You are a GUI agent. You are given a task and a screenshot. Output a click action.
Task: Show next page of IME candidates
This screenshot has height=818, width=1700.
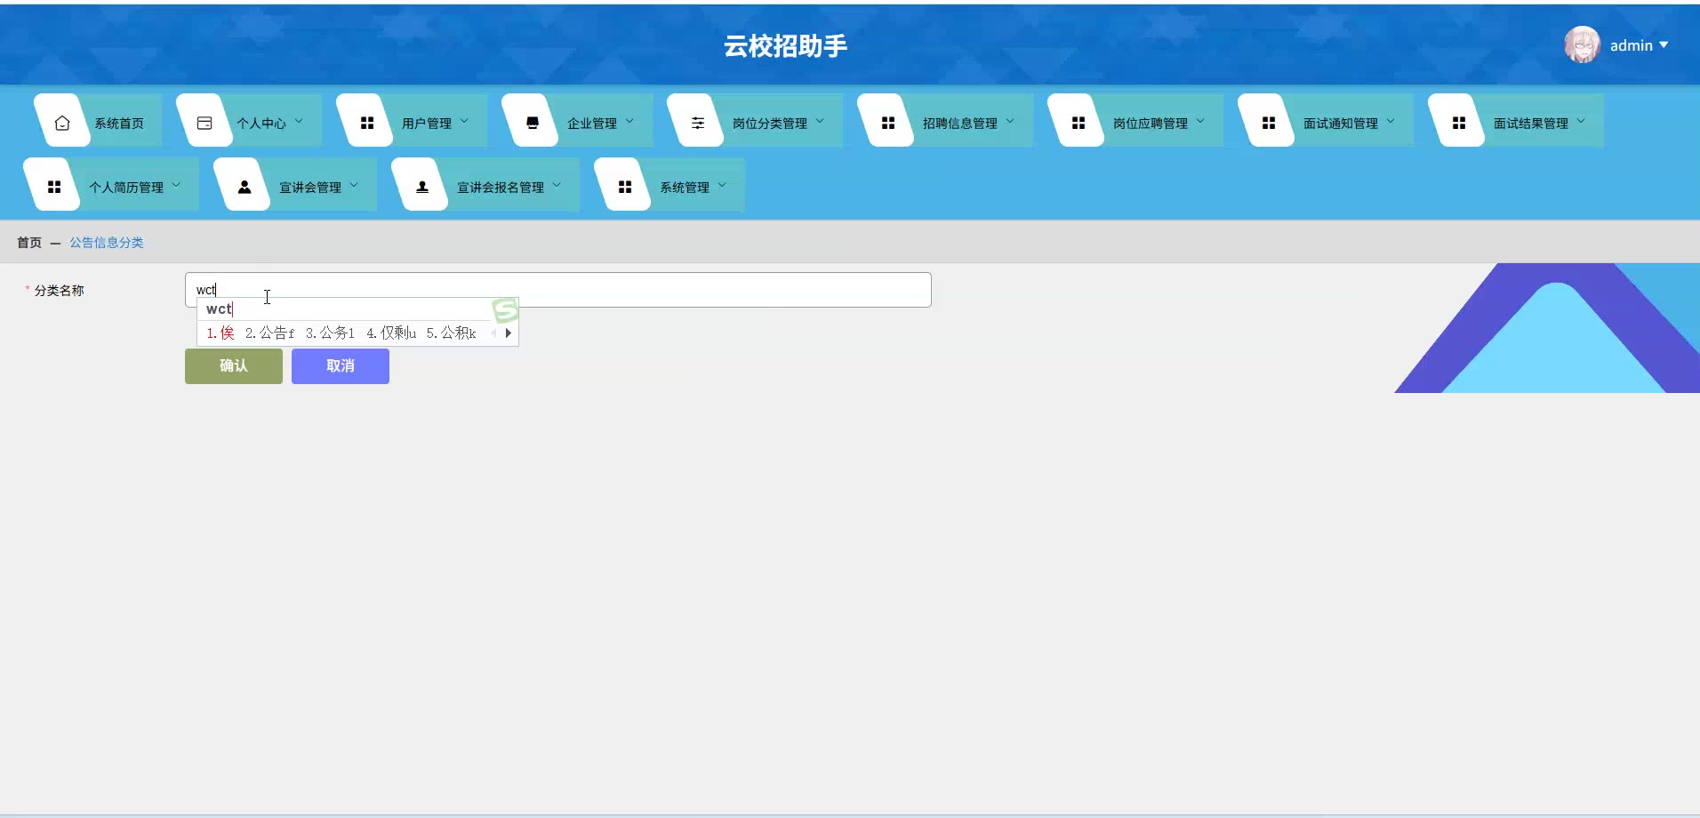[509, 333]
